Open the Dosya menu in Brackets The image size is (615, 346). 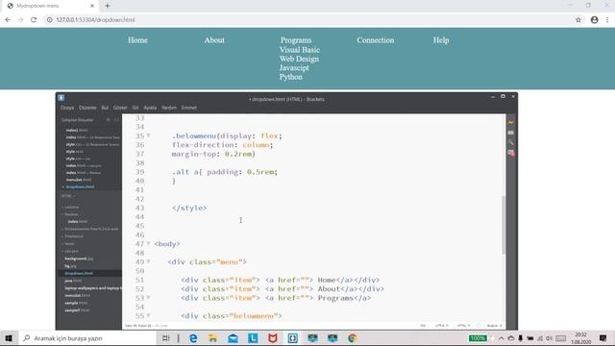(67, 108)
